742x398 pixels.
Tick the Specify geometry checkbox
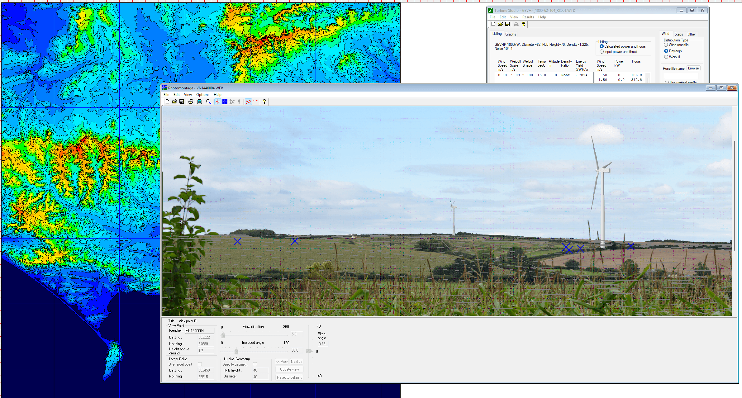[255, 364]
